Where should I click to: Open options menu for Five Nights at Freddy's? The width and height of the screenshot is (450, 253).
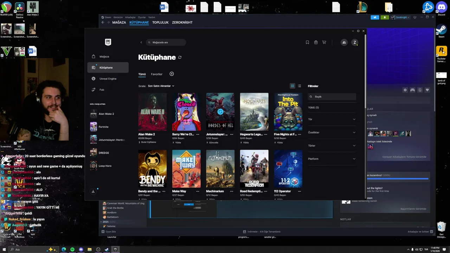pos(299,134)
